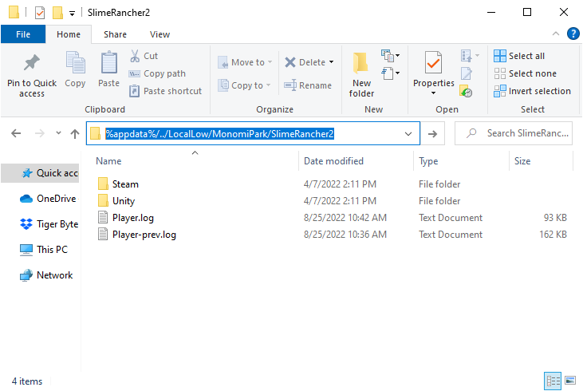
Task: Click the 162 KB size cell
Action: pyautogui.click(x=553, y=235)
